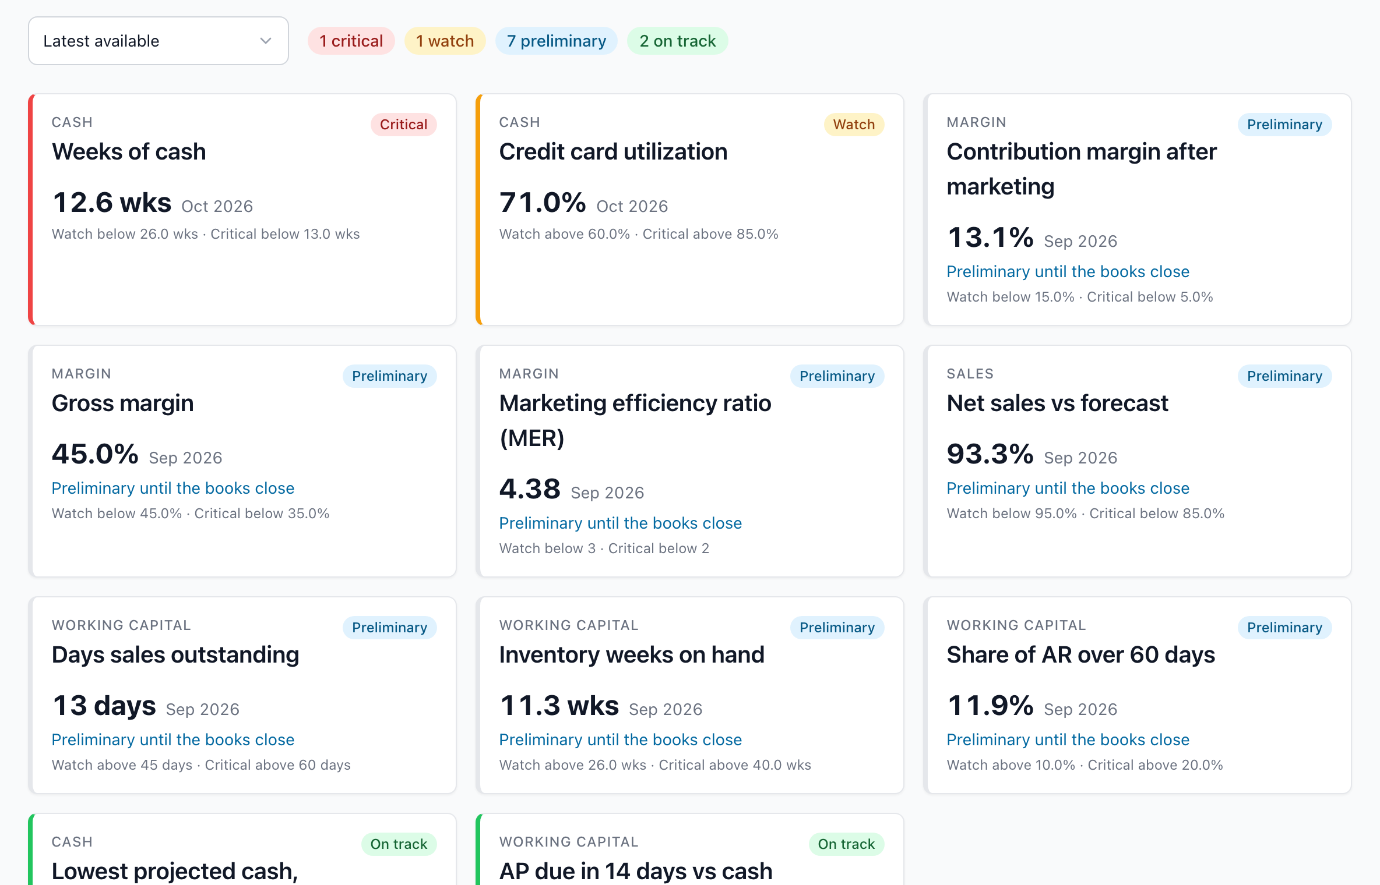The width and height of the screenshot is (1380, 885).
Task: Click Preliminary badge on Inventory weeks on hand
Action: click(837, 627)
